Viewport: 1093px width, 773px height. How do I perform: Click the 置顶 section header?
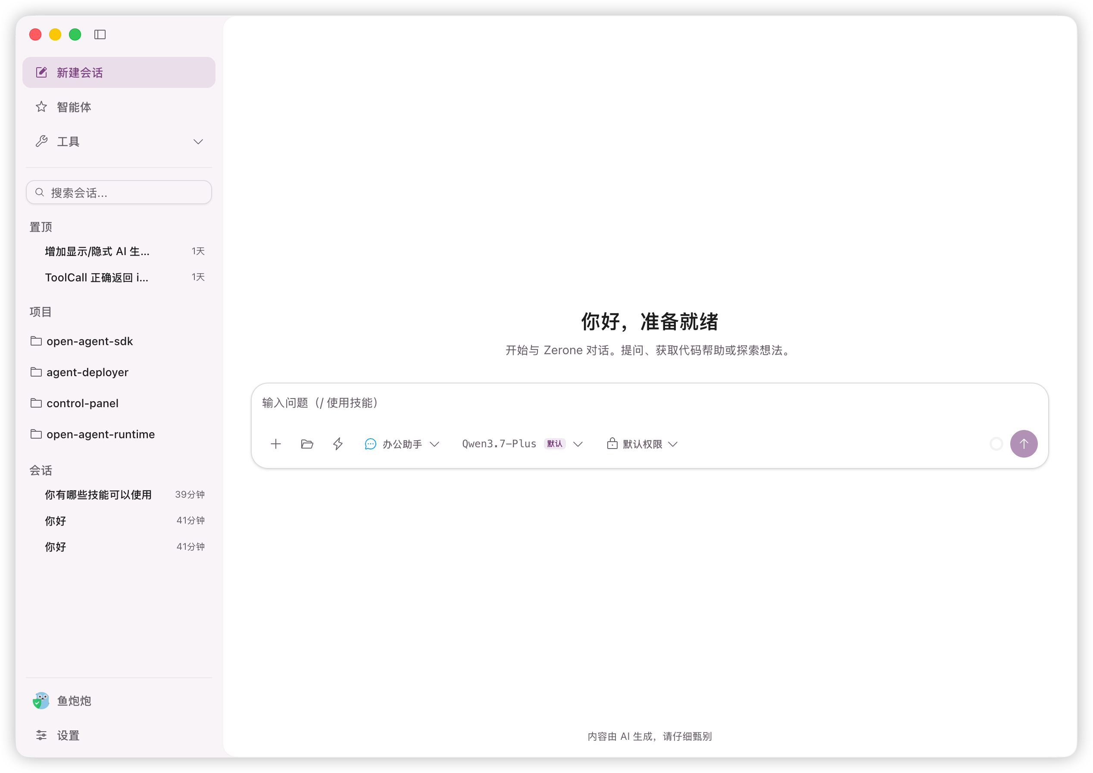click(x=41, y=227)
